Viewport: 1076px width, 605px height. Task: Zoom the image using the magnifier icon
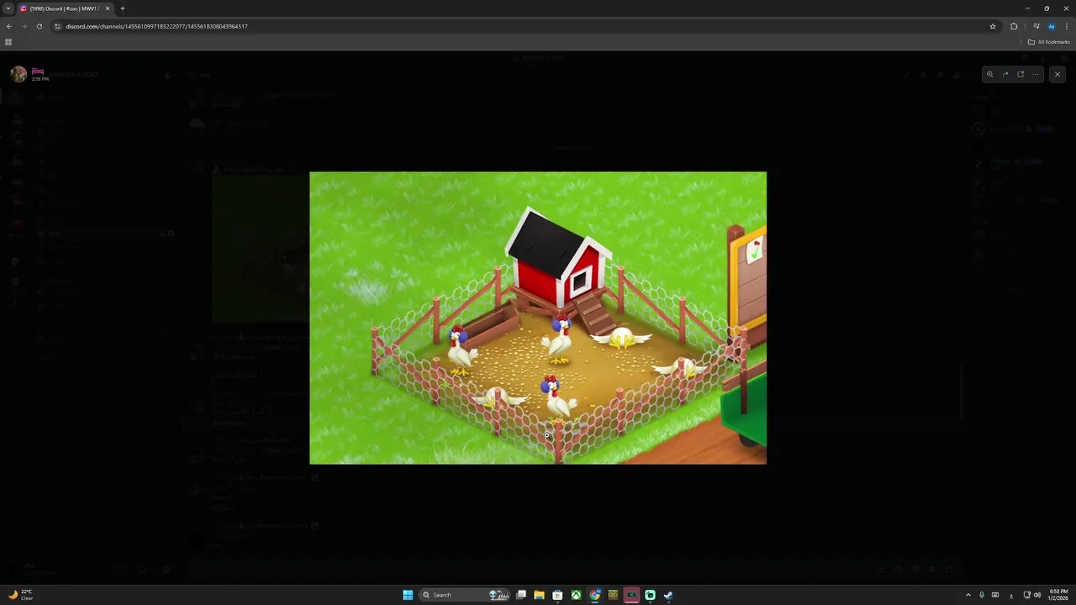[989, 74]
